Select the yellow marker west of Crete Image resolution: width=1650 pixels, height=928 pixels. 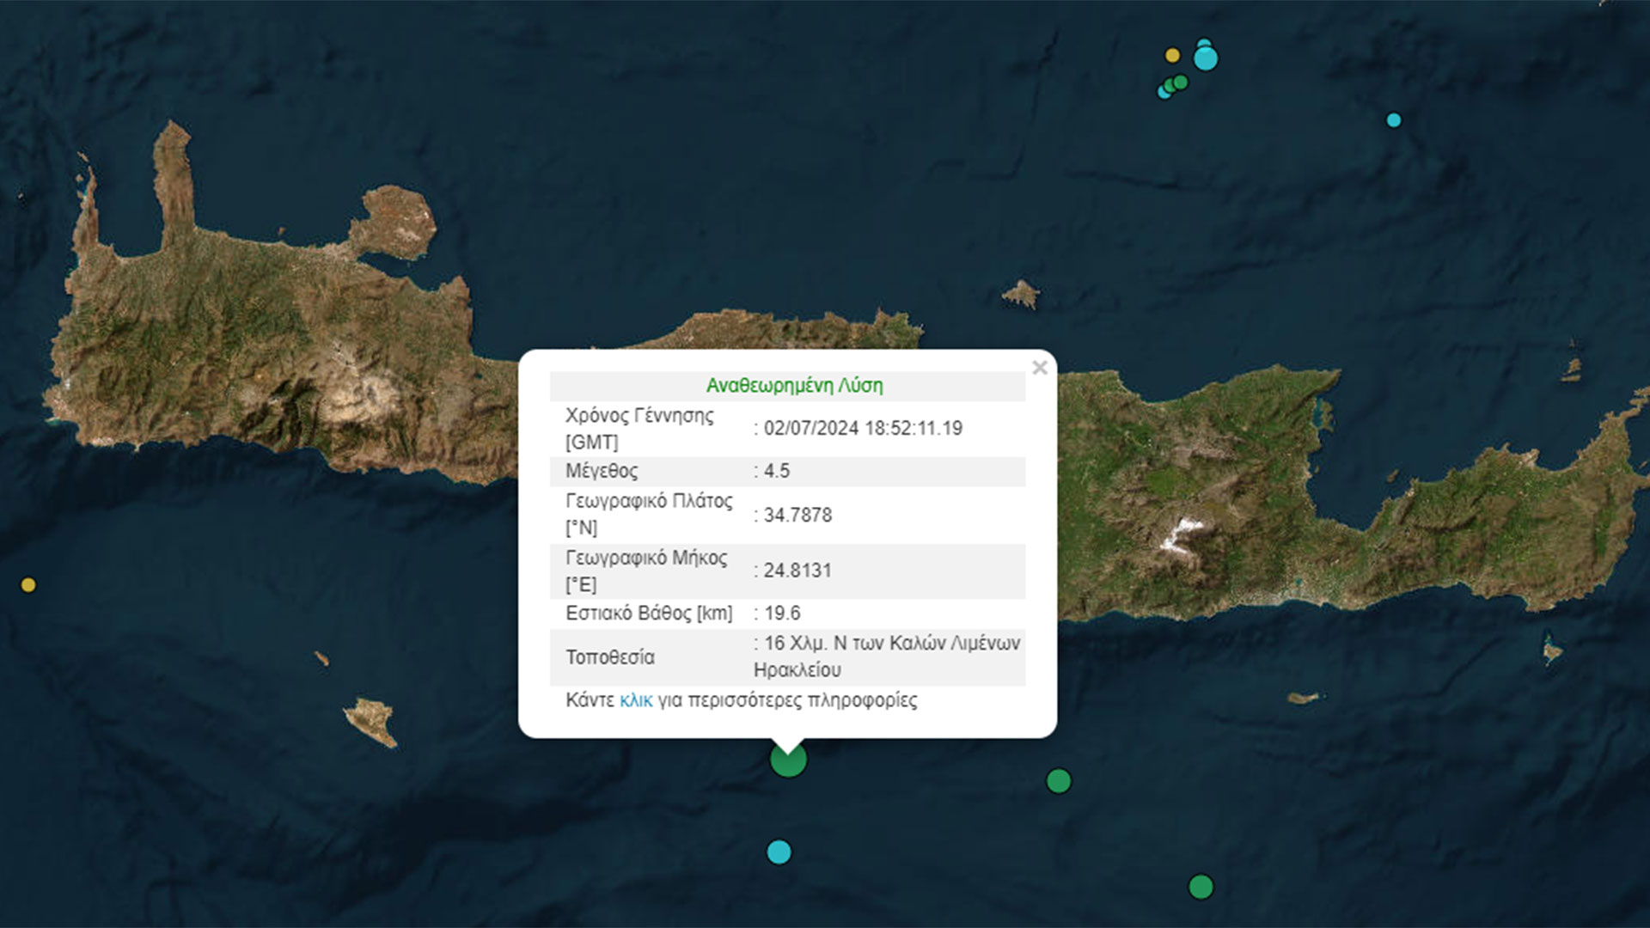(x=28, y=585)
